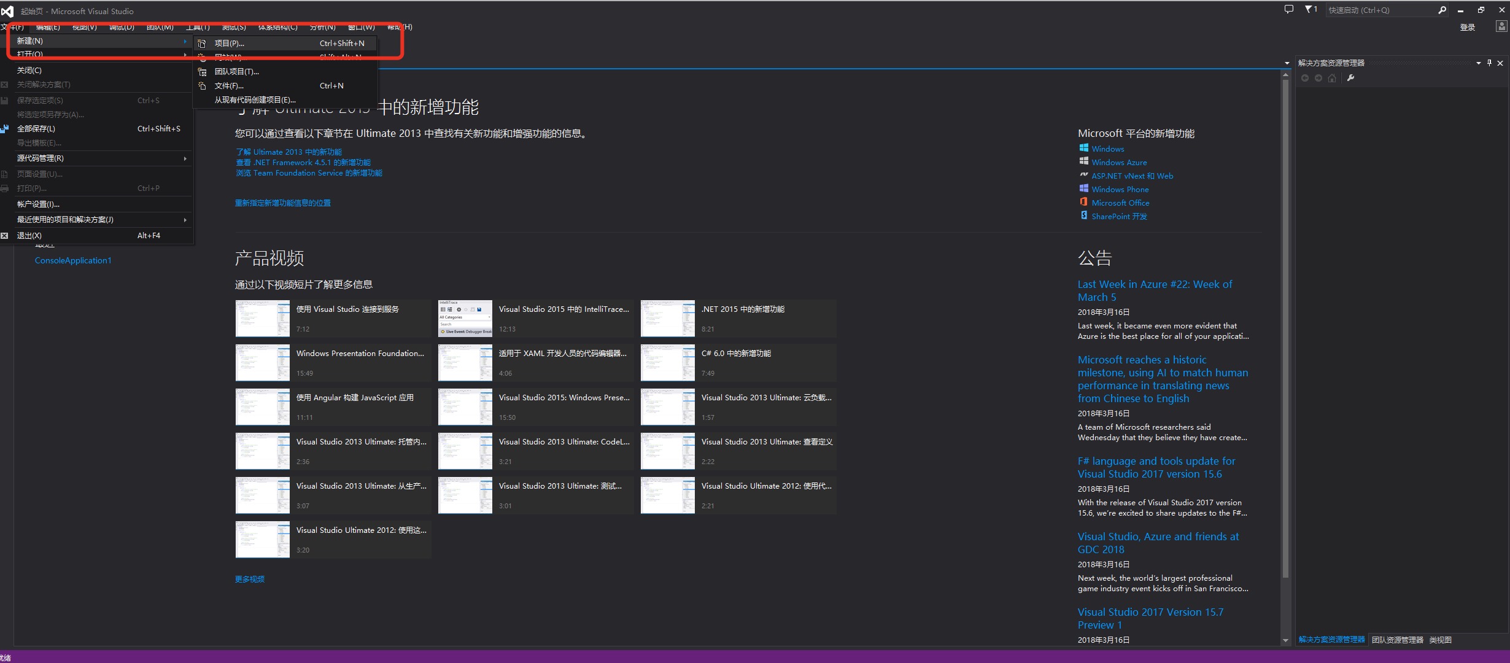
Task: Click the save all disk icon
Action: click(x=4, y=129)
